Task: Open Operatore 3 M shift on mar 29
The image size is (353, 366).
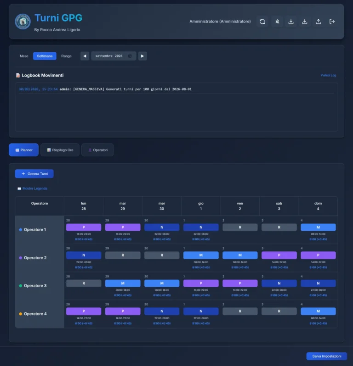Action: pyautogui.click(x=123, y=283)
